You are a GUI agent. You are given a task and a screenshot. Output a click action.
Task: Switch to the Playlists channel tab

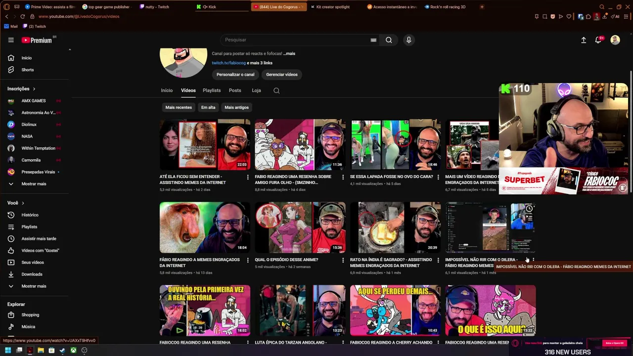pyautogui.click(x=212, y=90)
